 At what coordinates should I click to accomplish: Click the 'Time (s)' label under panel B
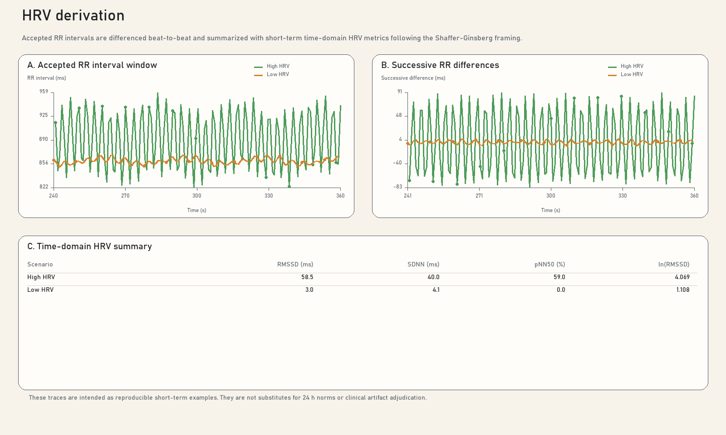click(x=550, y=210)
